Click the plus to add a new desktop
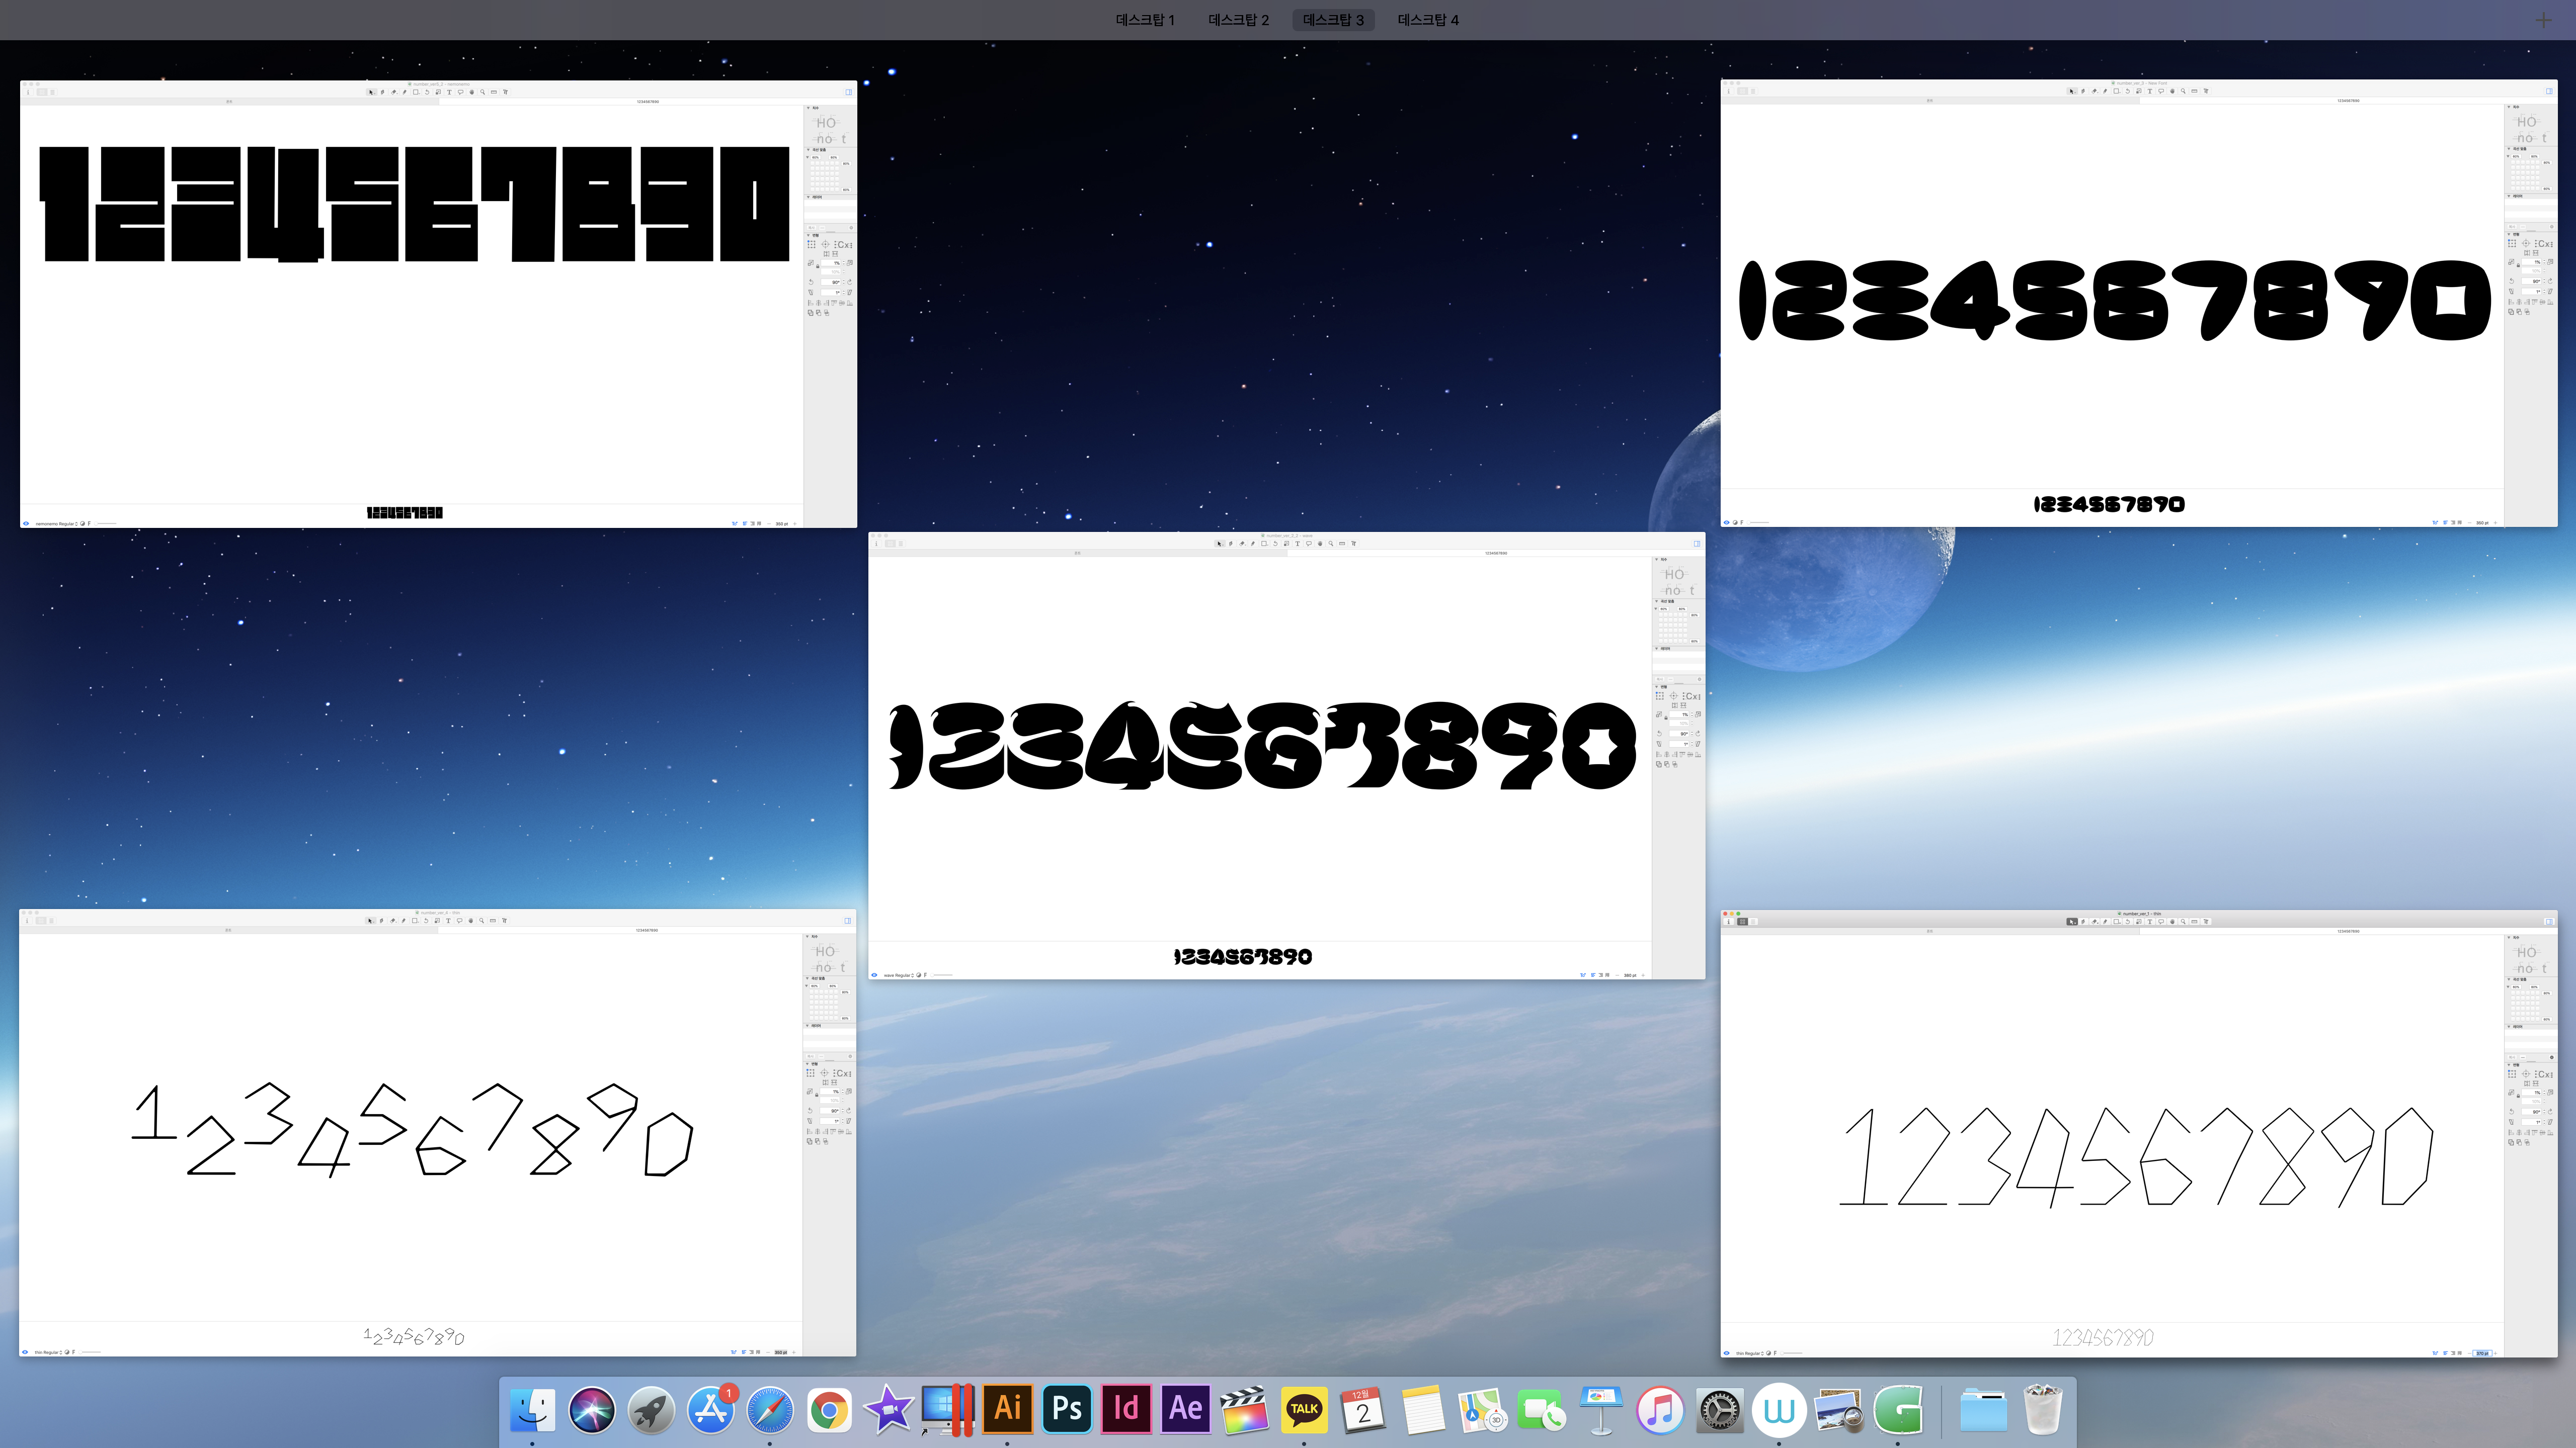This screenshot has height=1448, width=2576. (2543, 20)
